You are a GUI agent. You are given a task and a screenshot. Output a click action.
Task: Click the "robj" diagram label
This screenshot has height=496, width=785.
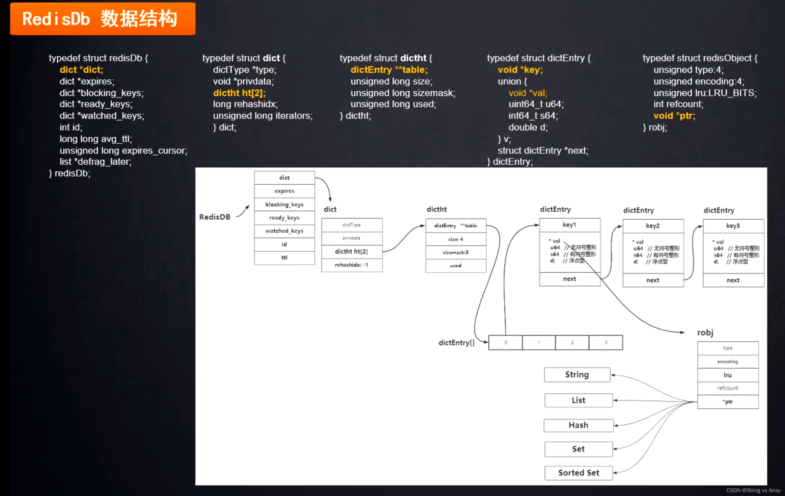705,333
